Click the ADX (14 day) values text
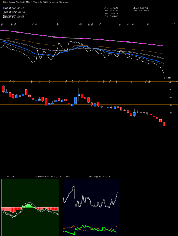The height and width of the screenshot is (236, 178). tap(100, 177)
